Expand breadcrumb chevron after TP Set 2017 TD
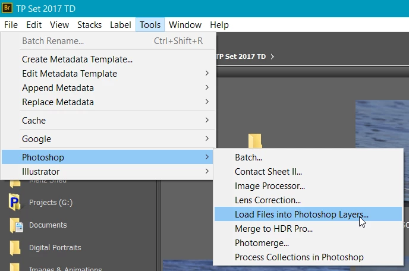The width and height of the screenshot is (409, 271). click(272, 56)
